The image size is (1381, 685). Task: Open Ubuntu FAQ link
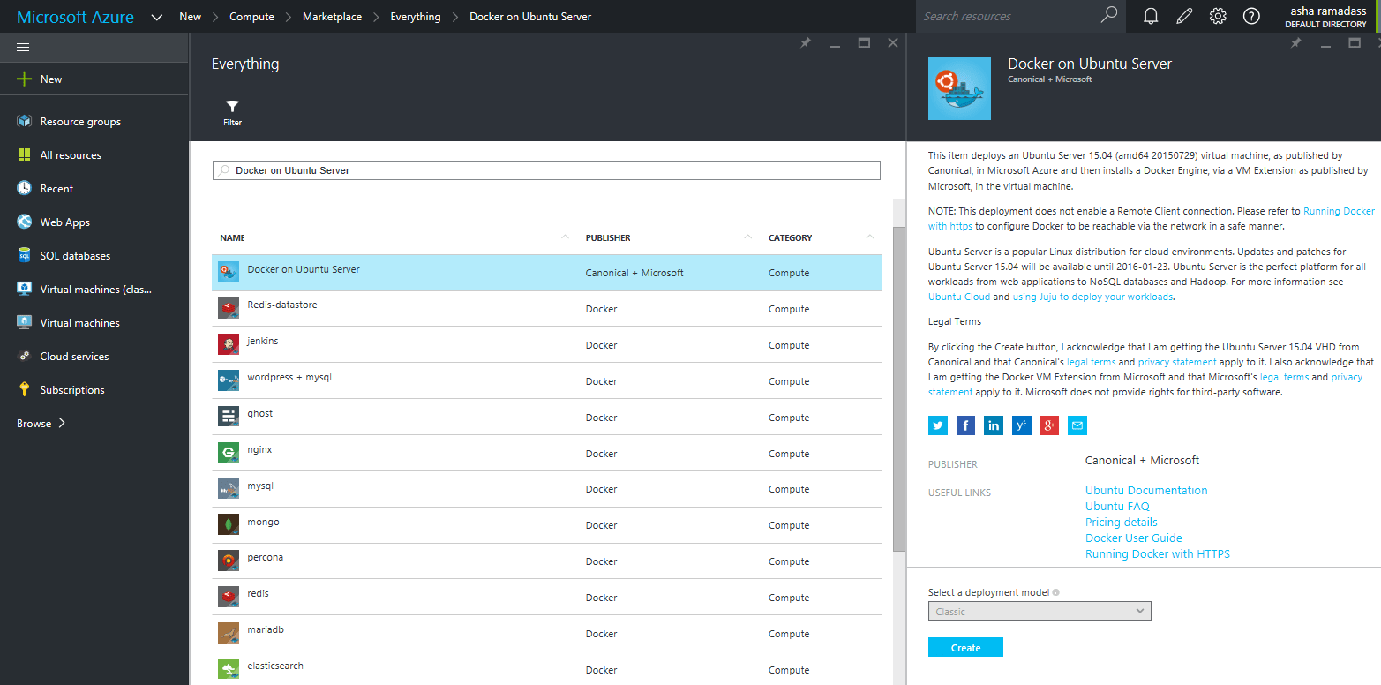coord(1117,506)
